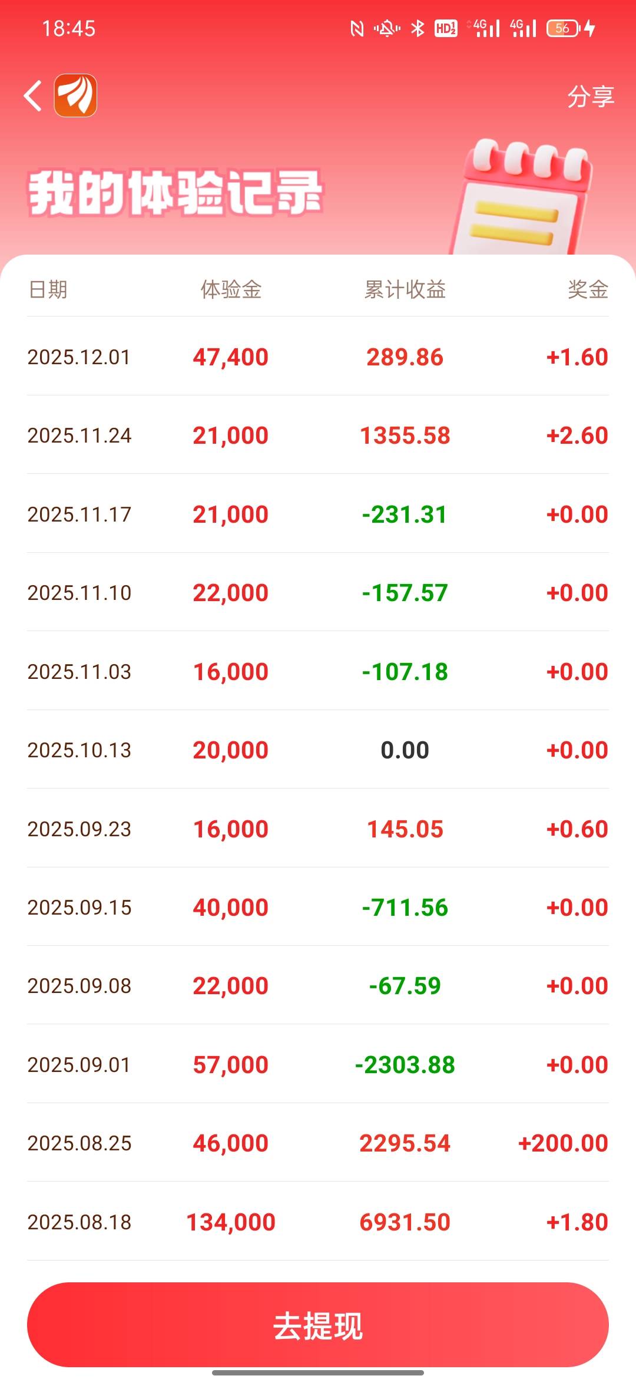Click the 去提现 withdraw button
Image resolution: width=636 pixels, height=1379 pixels.
[x=318, y=1326]
